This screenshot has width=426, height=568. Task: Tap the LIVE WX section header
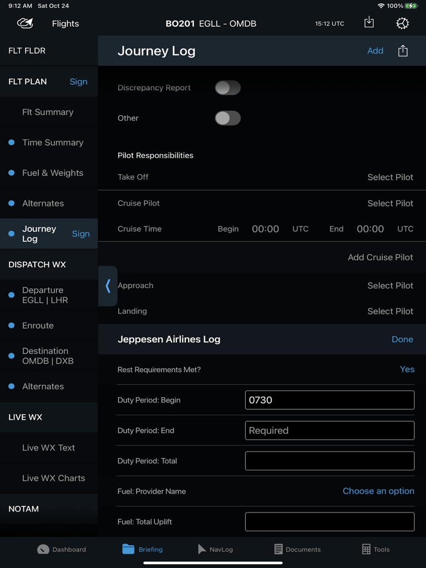coord(49,417)
